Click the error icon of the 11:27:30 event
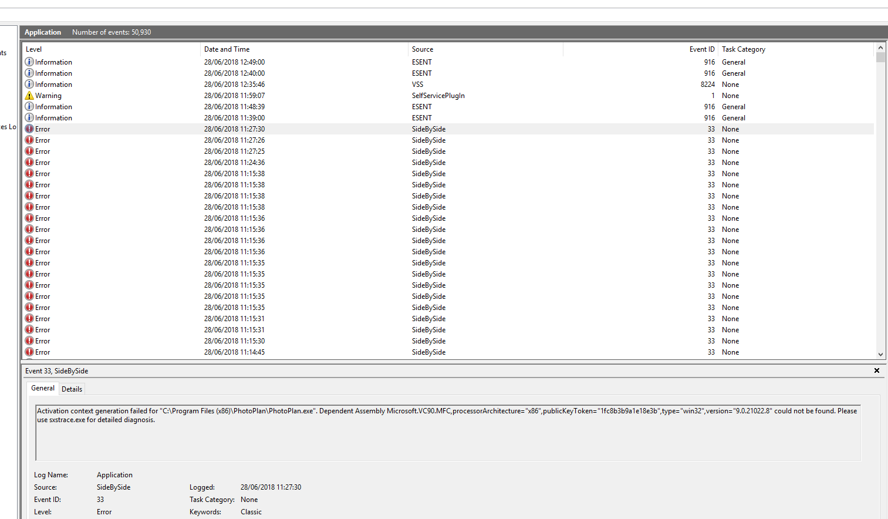888x519 pixels. pos(29,129)
